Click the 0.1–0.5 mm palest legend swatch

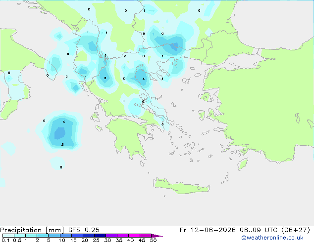(8, 236)
